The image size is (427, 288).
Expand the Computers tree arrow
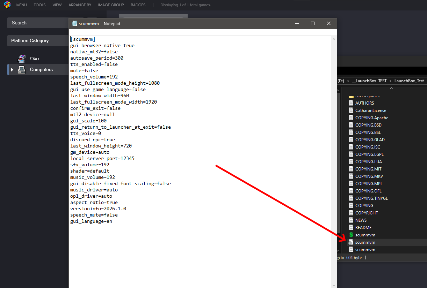12,70
